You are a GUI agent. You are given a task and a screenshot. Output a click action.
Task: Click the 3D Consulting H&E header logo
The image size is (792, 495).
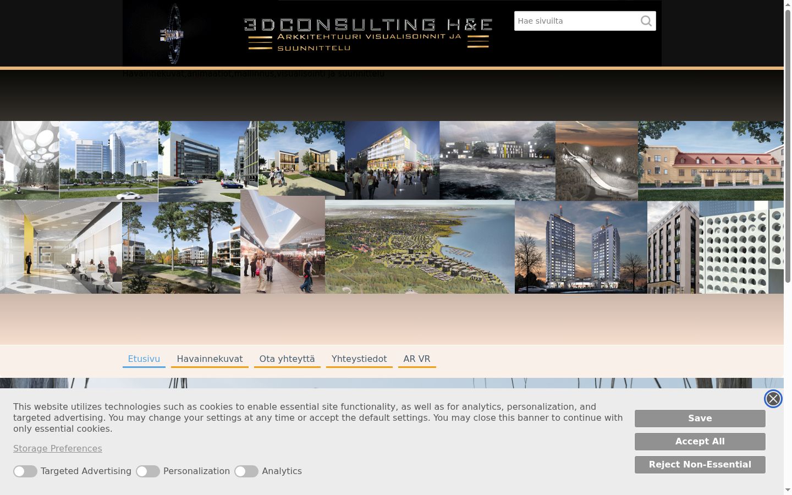click(392, 34)
